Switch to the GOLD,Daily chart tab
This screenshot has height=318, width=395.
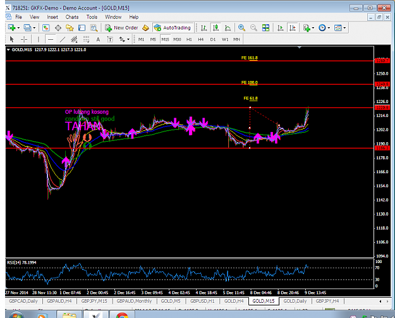[x=295, y=301]
